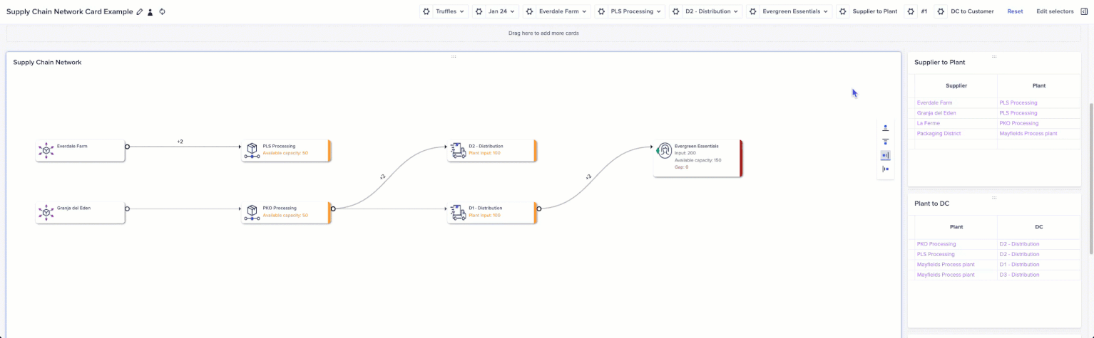Viewport: 1094px width, 338px height.
Task: Click the Granja del Eden cell in Supplier table
Action: (956, 113)
